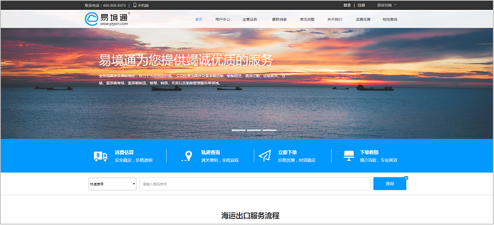Viewport: 494px width, 225px height.
Task: Click the monitor icon for 下单教程
Action: click(x=349, y=156)
